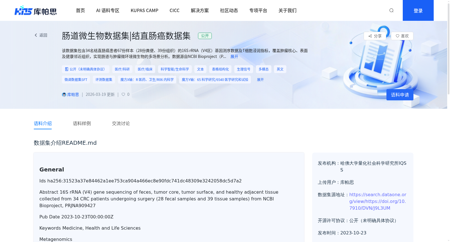This screenshot has width=450, height=242.
Task: Click the 2026-03-19 更新 date text
Action: (x=100, y=94)
